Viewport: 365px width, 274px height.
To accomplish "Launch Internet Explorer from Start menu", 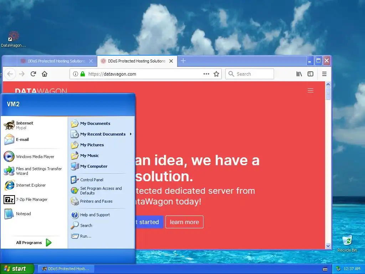I will click(x=34, y=185).
